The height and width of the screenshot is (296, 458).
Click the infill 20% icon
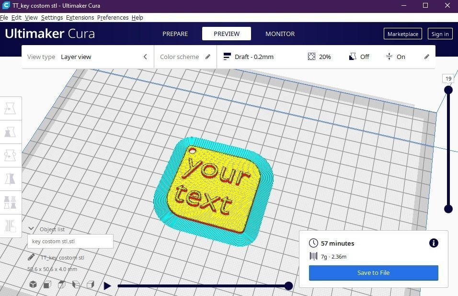[x=311, y=57]
